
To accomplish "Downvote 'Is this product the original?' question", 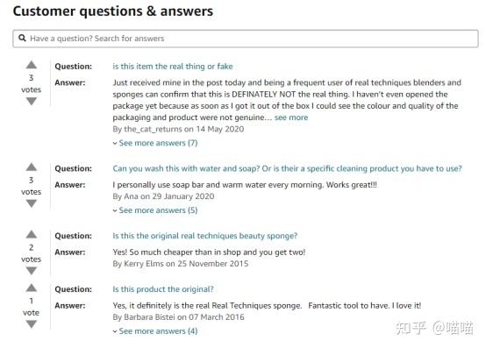I will coord(32,324).
